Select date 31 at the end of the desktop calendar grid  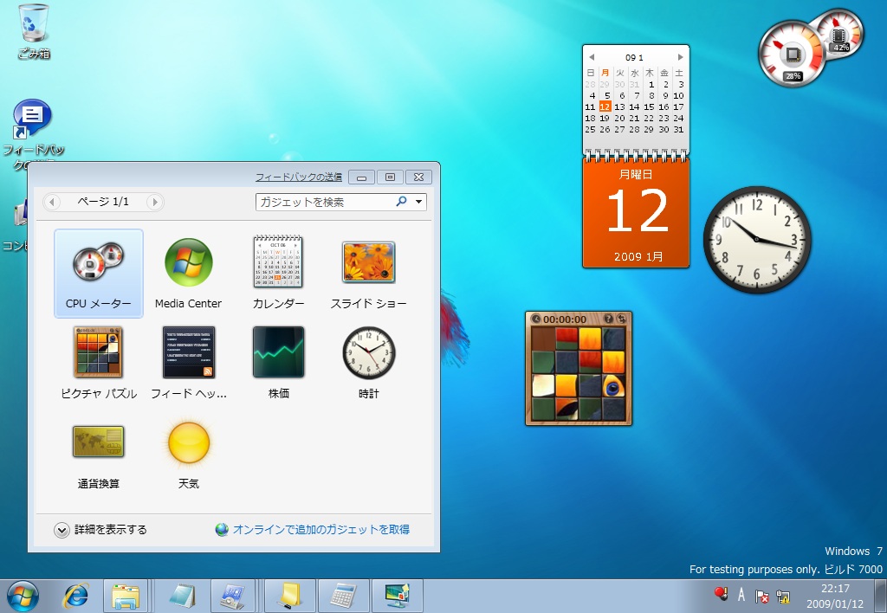tap(678, 130)
